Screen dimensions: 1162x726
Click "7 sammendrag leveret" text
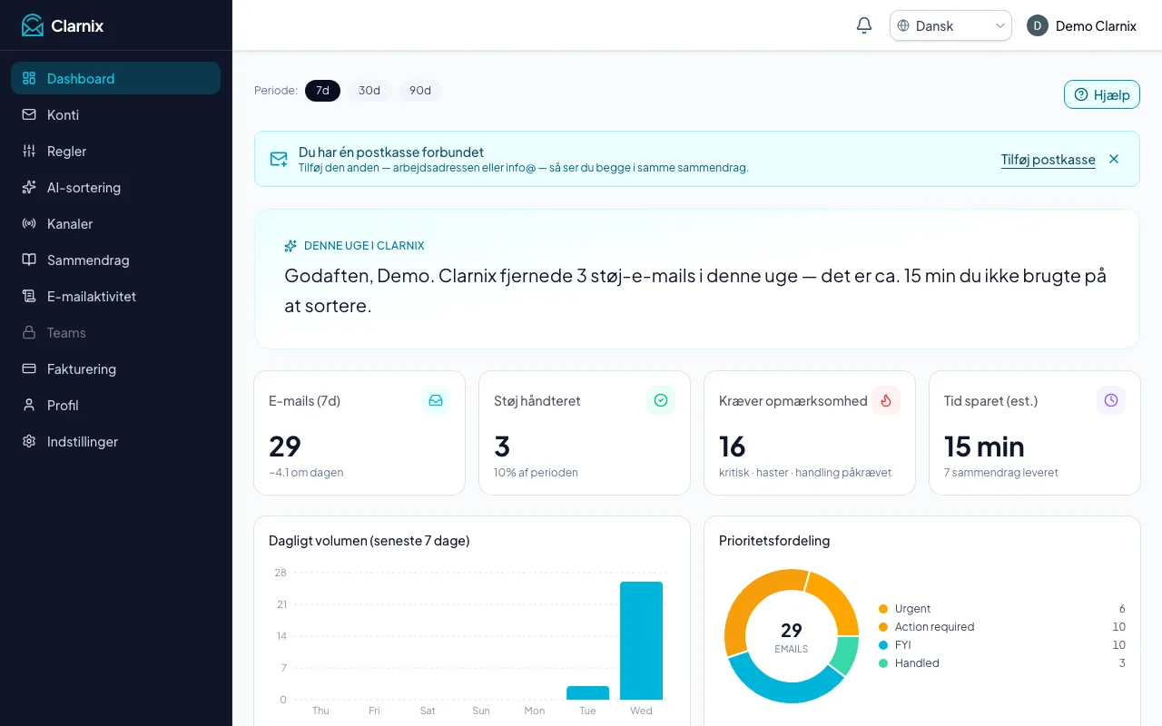(1001, 473)
